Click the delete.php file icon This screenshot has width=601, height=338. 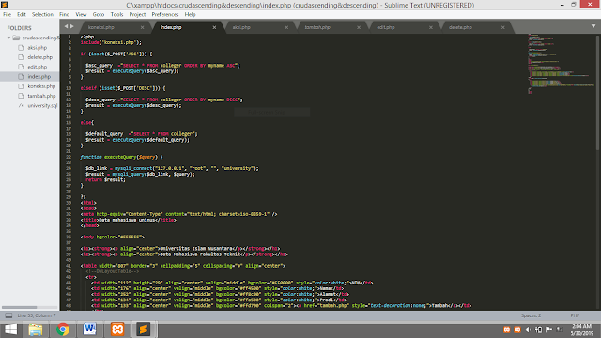(21, 57)
